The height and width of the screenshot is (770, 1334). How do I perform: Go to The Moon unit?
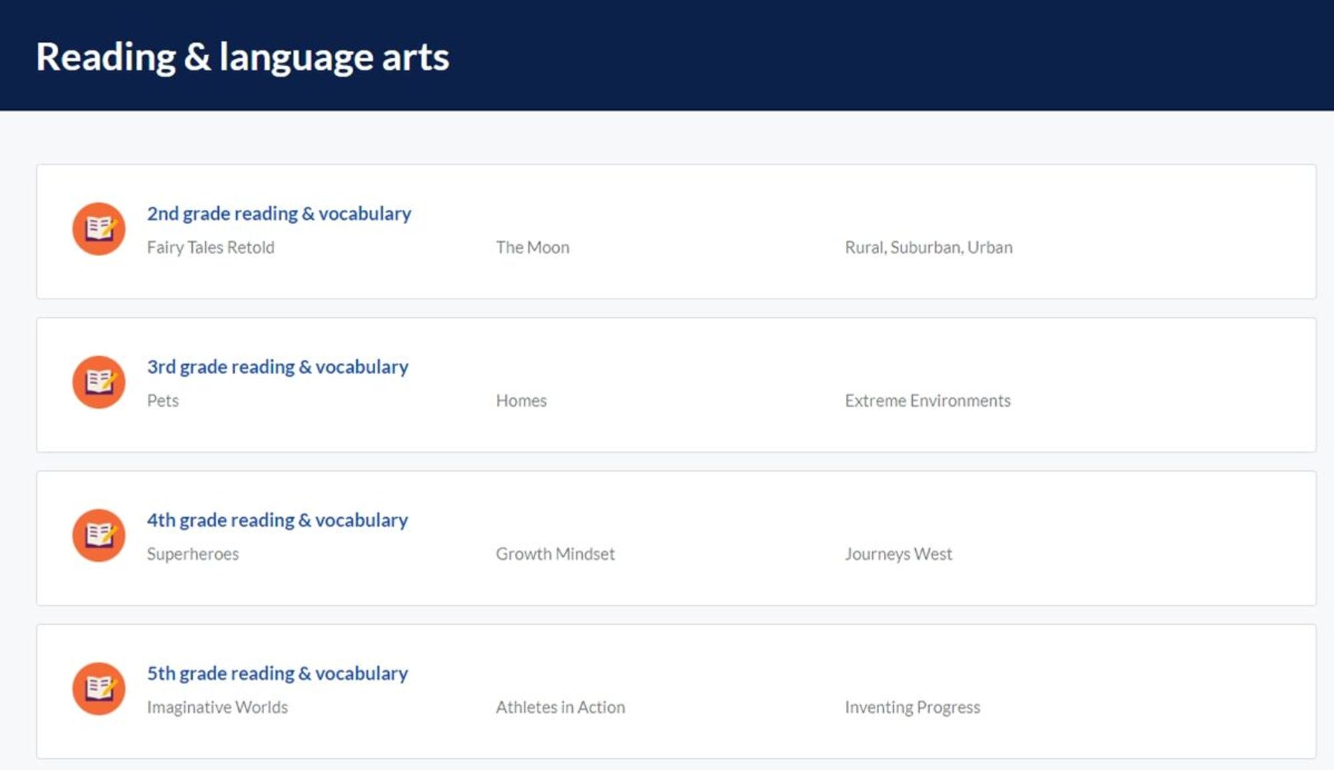coord(532,247)
